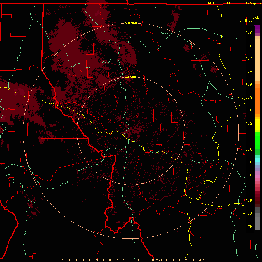262x262 pixels.
Task: Click the 100 NMI range ring label
Action: pos(131,23)
